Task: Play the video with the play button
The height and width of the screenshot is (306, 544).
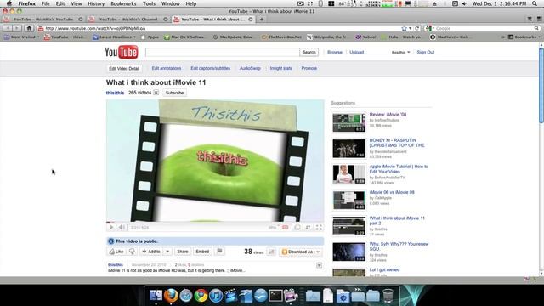Action: coord(111,228)
